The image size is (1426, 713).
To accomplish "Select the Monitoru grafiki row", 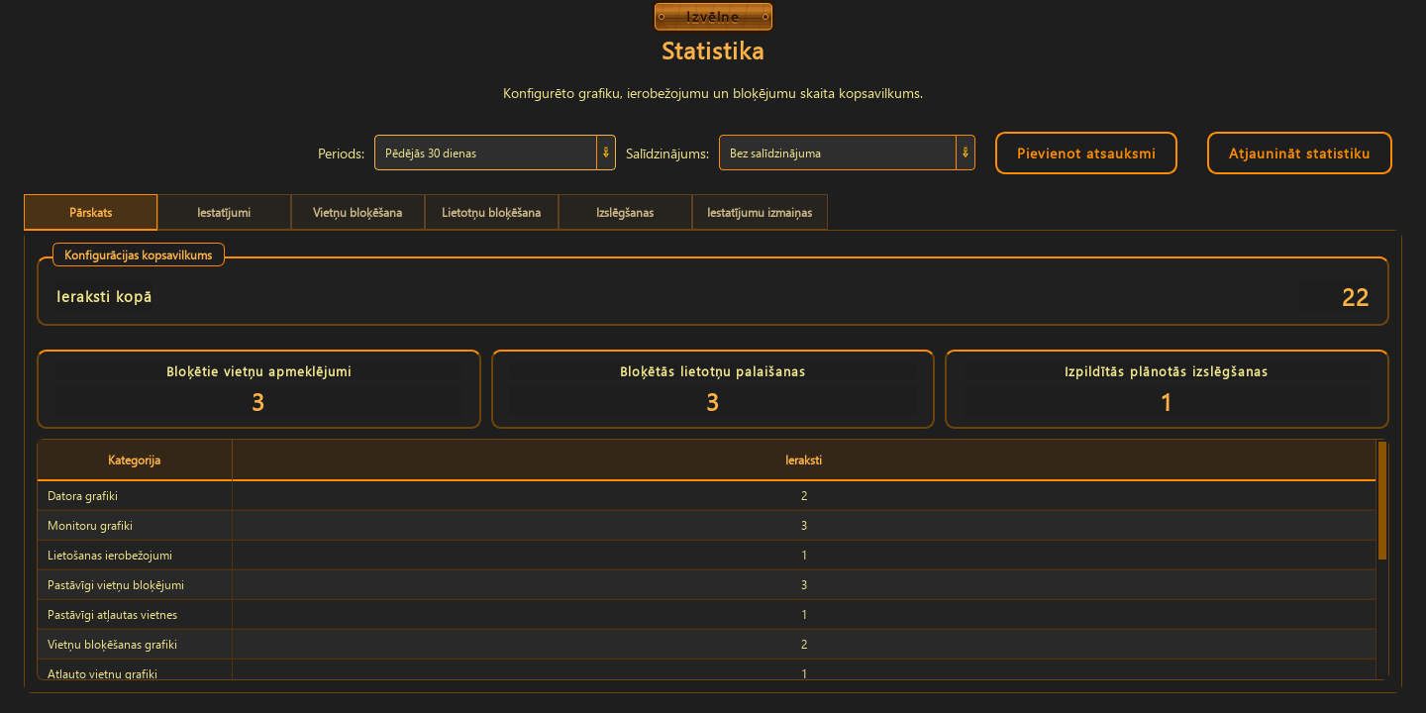I will click(x=706, y=525).
